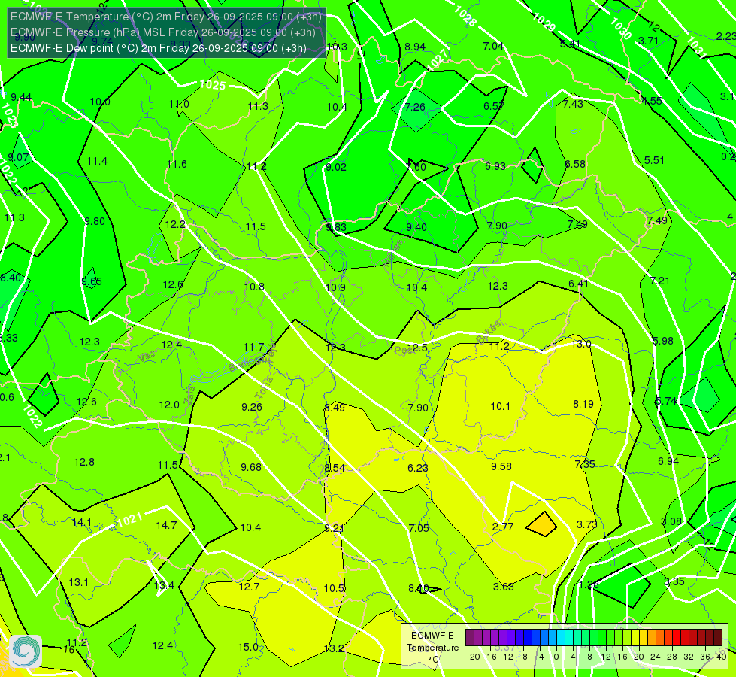This screenshot has height=677, width=736.
Task: Click the yellow swatch above 20 in legend
Action: tap(635, 638)
